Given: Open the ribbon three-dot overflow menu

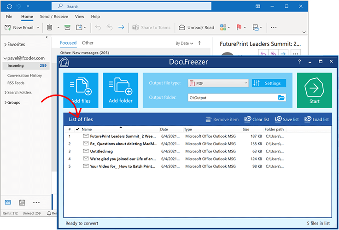Looking at the screenshot, I should click(274, 28).
